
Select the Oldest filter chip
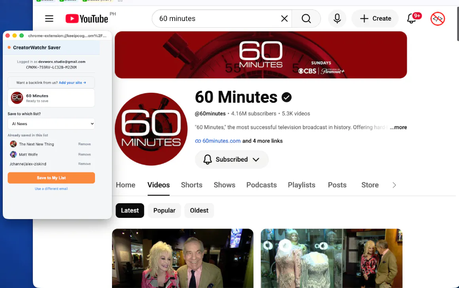tap(199, 210)
